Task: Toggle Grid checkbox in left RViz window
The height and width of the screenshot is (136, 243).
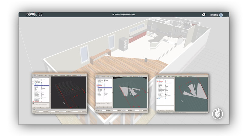Action: (41, 83)
